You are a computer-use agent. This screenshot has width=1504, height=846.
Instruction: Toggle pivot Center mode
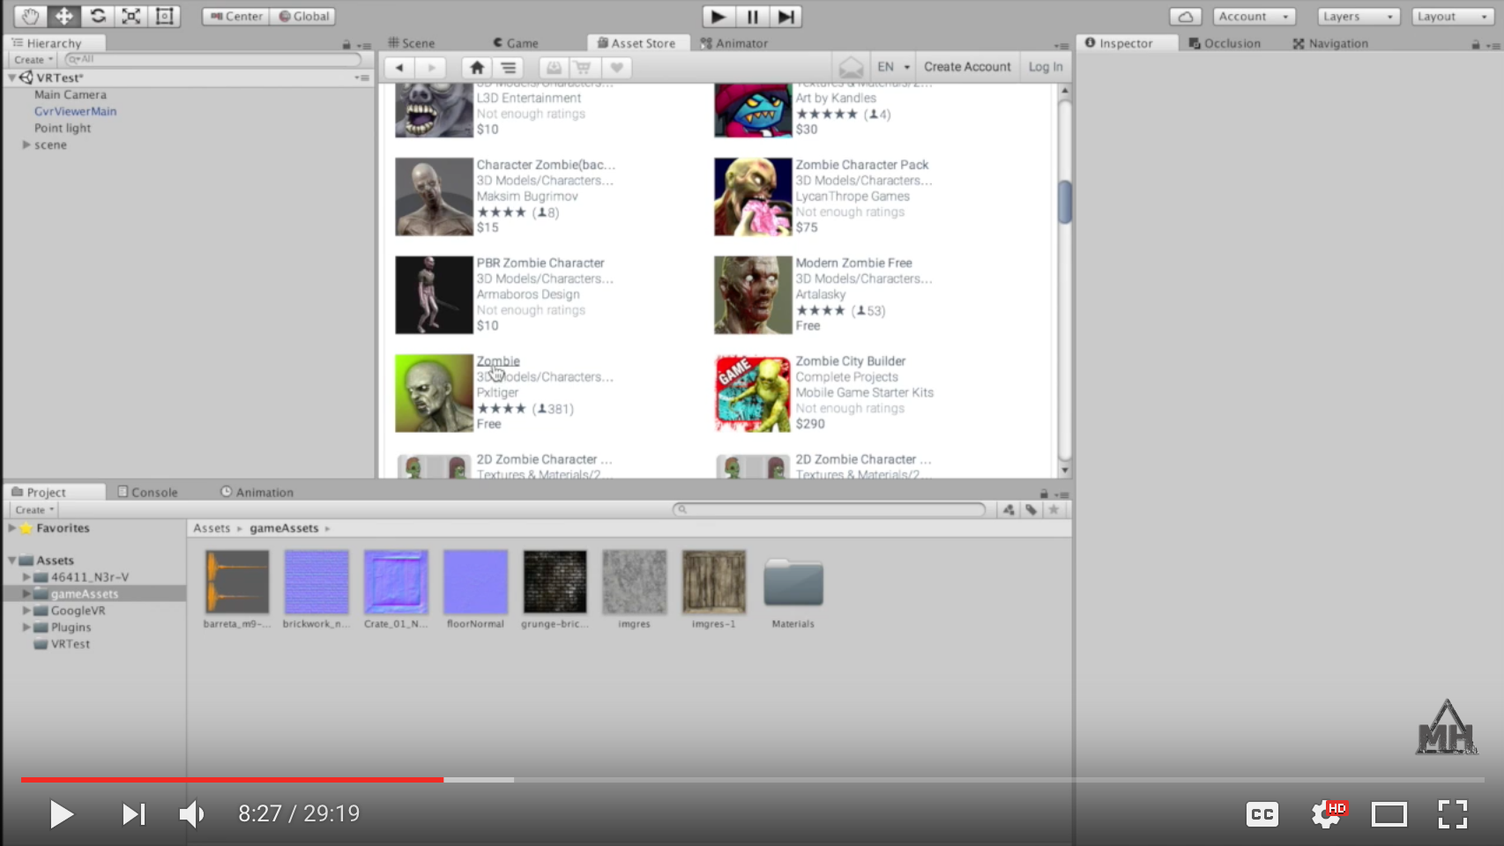[236, 16]
